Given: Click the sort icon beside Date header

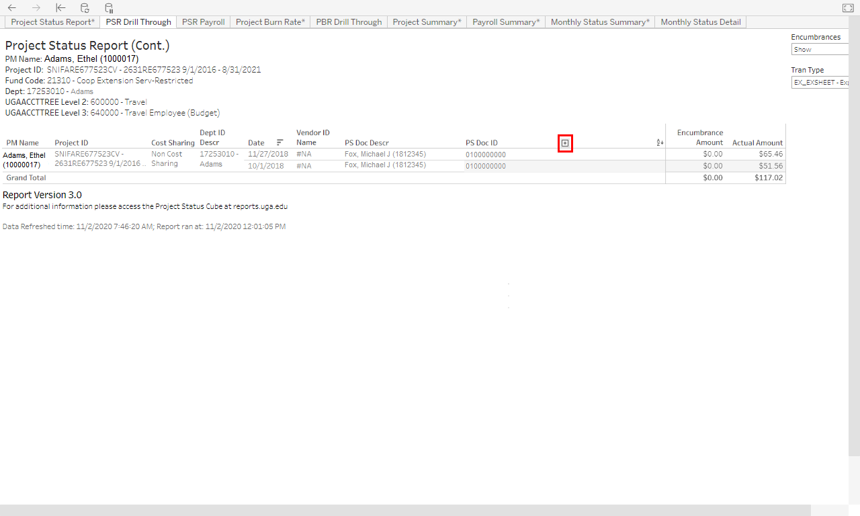Looking at the screenshot, I should (279, 142).
